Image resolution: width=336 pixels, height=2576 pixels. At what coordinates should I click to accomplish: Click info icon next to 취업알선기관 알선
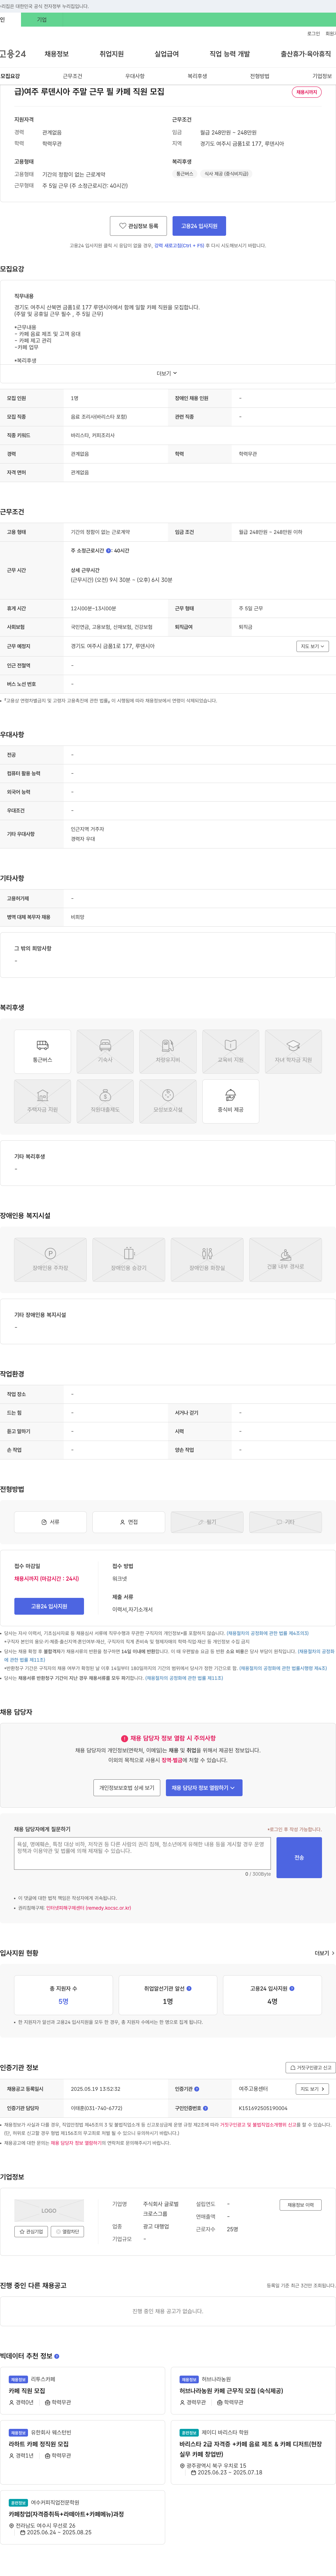[189, 1988]
